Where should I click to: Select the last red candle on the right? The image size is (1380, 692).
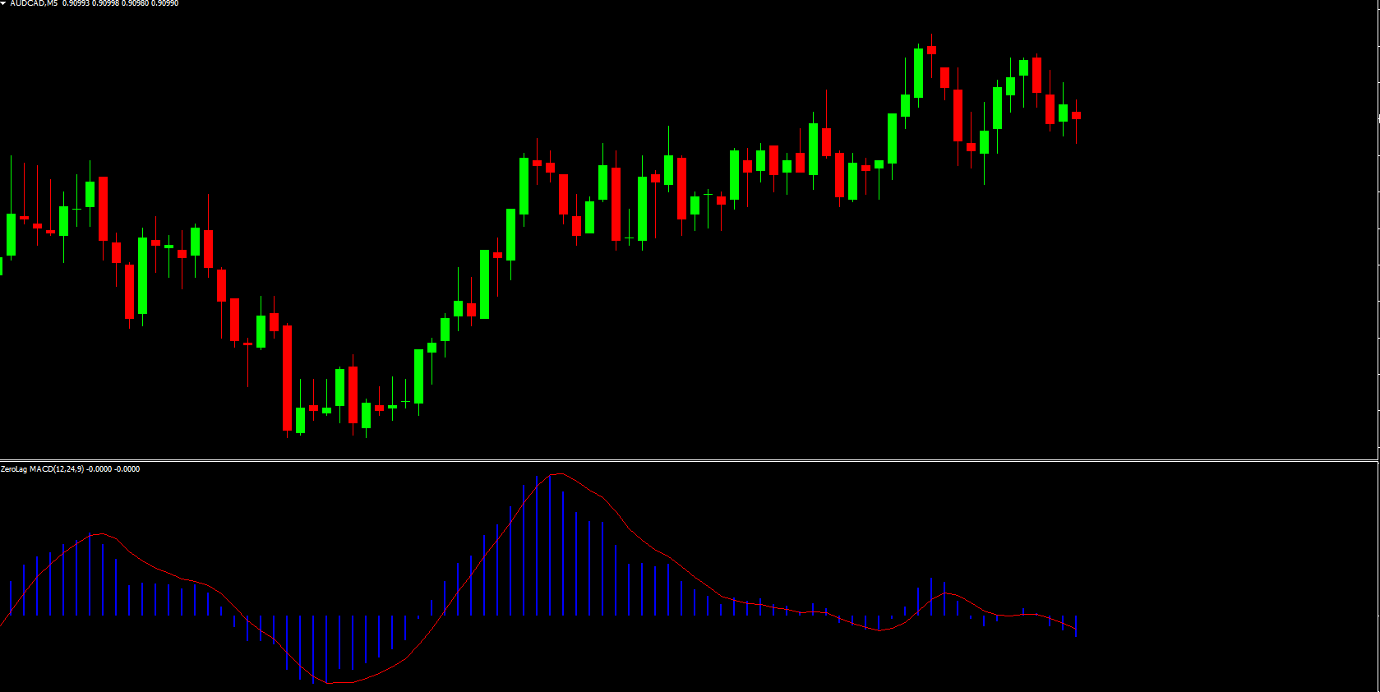click(x=1076, y=116)
